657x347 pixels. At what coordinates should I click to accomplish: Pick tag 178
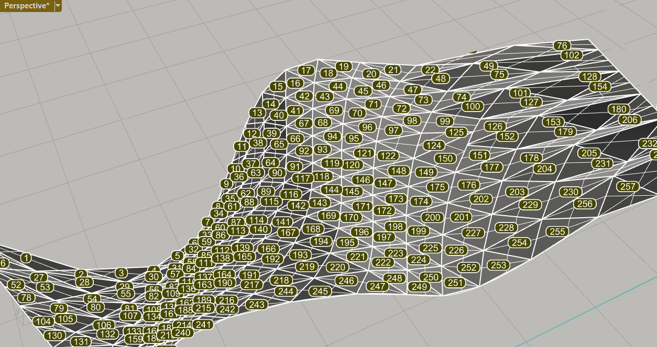point(531,158)
